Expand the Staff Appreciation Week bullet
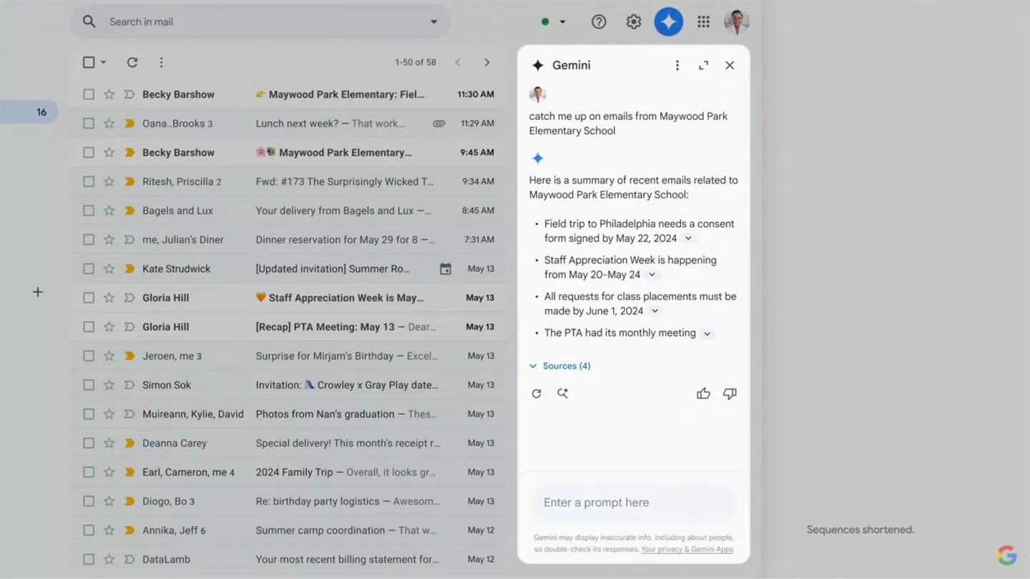Screen dimensions: 1030x579 pos(652,274)
